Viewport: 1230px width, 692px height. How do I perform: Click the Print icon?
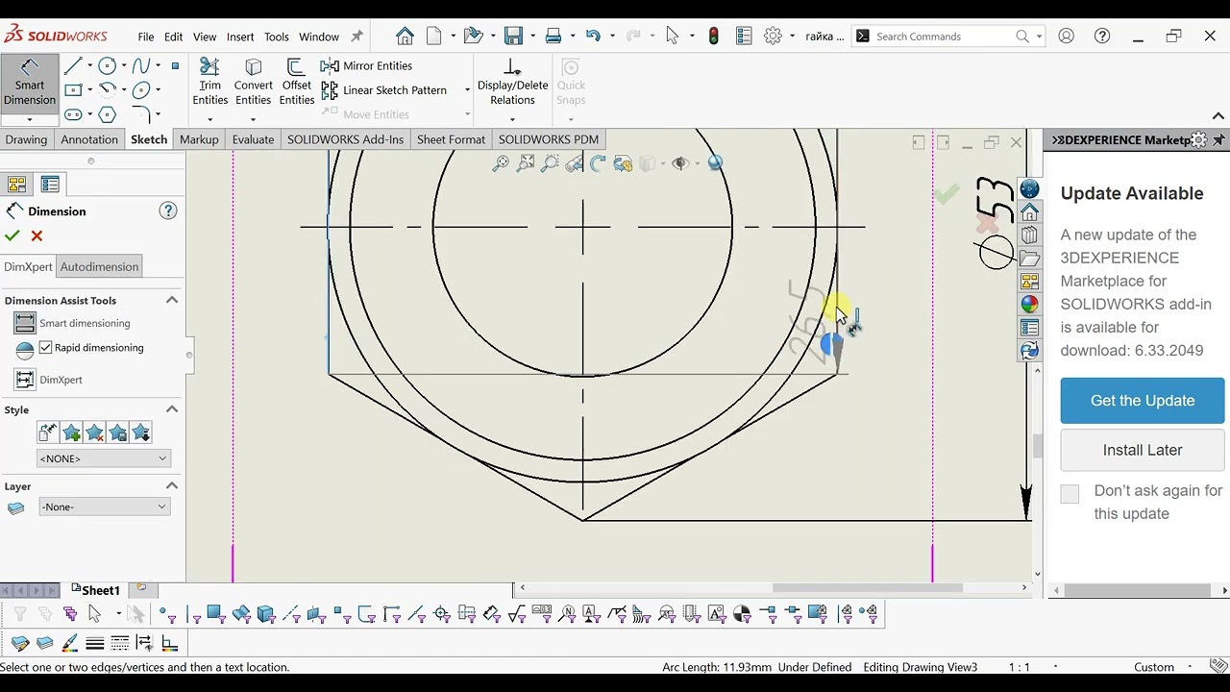[553, 37]
